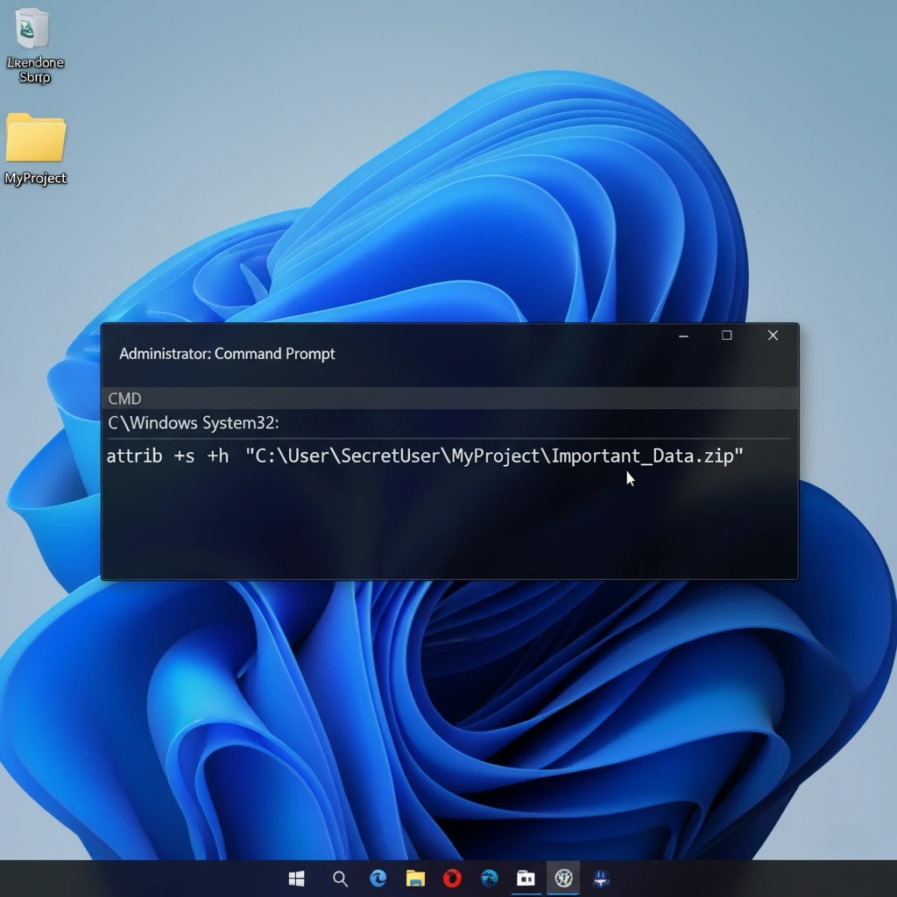Select the quoted Important_Data.zip path text
This screenshot has width=897, height=897.
(x=495, y=456)
